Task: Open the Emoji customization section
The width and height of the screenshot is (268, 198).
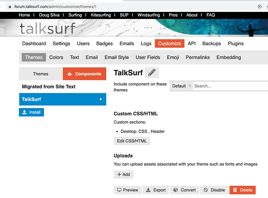Action: [x=173, y=57]
